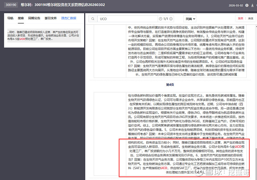Click the document title 维尔利 heading
The image size is (257, 180).
click(63, 5)
